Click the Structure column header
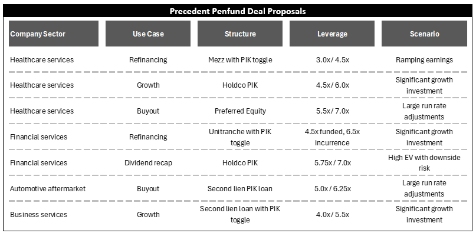This screenshot has height=233, width=476. pyautogui.click(x=240, y=34)
